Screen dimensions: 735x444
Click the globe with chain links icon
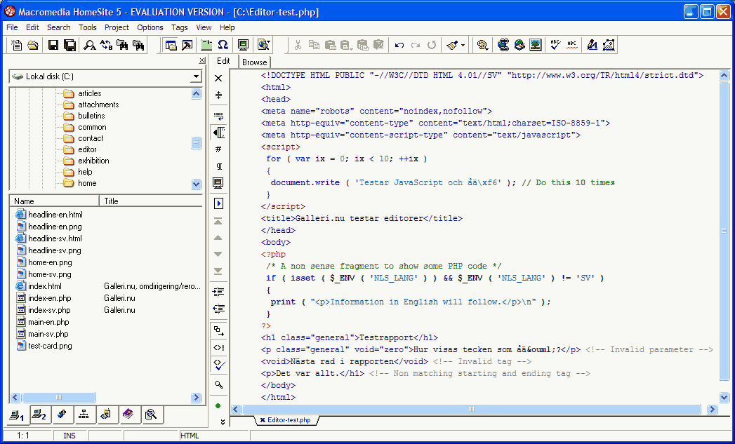tap(503, 45)
